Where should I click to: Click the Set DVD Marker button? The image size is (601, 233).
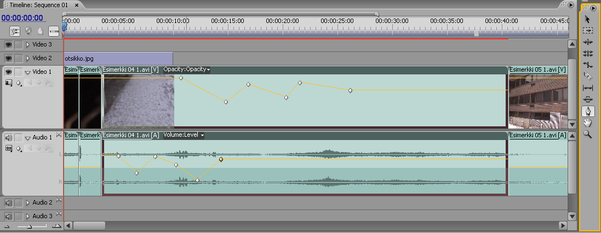point(28,31)
